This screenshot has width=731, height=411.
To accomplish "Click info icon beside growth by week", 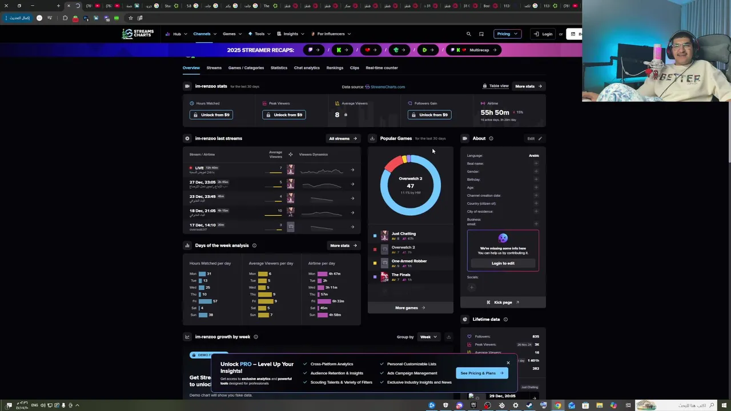I will [x=256, y=337].
